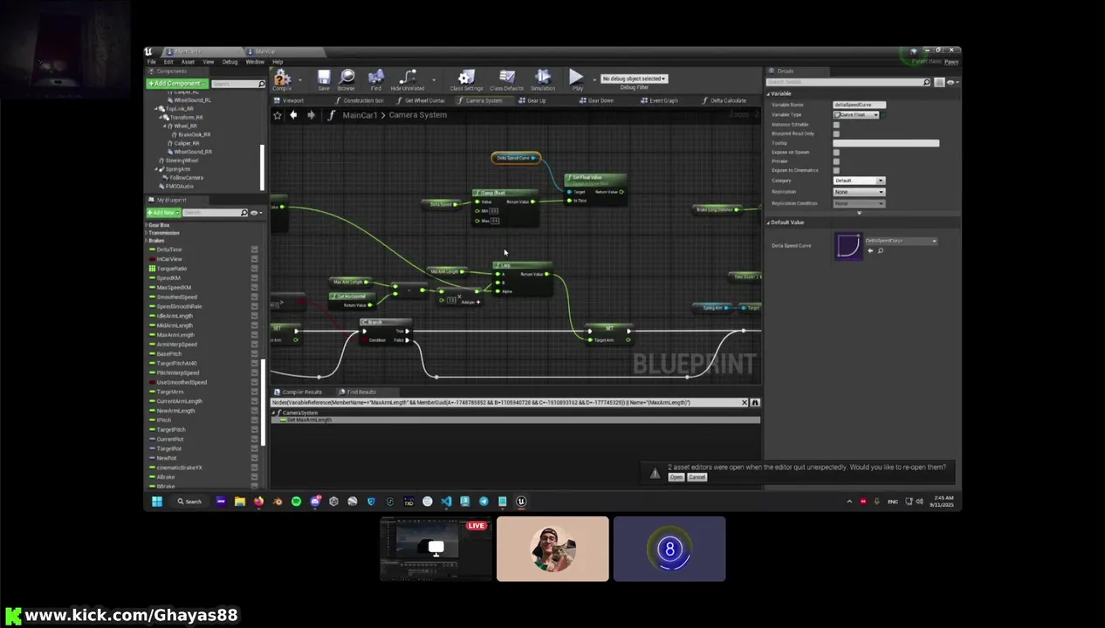Click Firefox icon in Windows taskbar
The width and height of the screenshot is (1105, 628).
click(x=258, y=502)
